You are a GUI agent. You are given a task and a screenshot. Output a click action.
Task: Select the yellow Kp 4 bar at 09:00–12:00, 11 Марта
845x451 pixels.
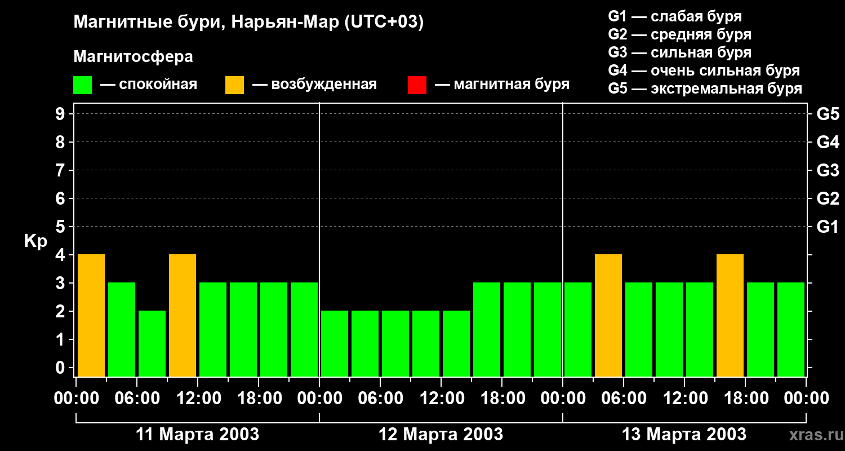coord(183,315)
